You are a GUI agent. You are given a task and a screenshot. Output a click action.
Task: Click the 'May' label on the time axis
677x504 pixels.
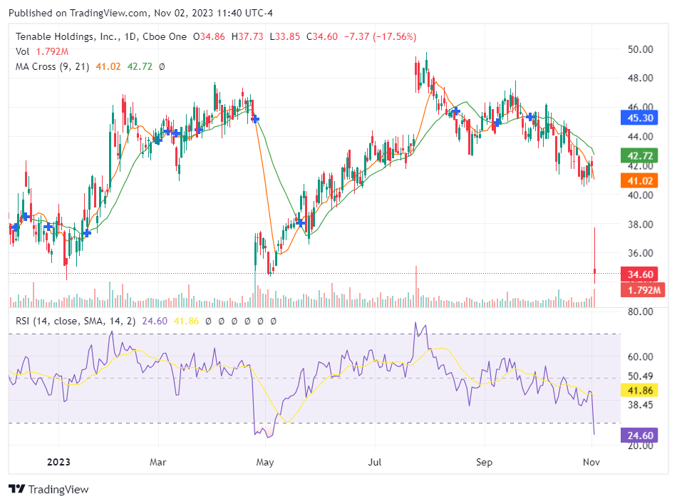tap(265, 462)
